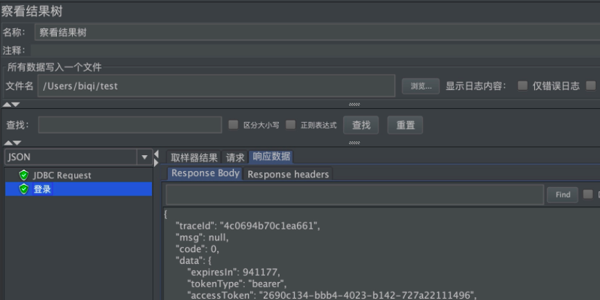The width and height of the screenshot is (600, 300).
Task: Click the "traceId" line in the response
Action: (248, 226)
